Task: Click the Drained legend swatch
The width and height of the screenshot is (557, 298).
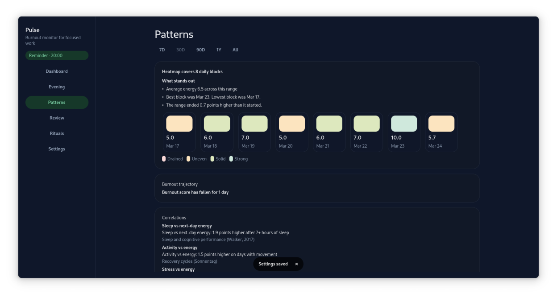Action: (x=164, y=159)
